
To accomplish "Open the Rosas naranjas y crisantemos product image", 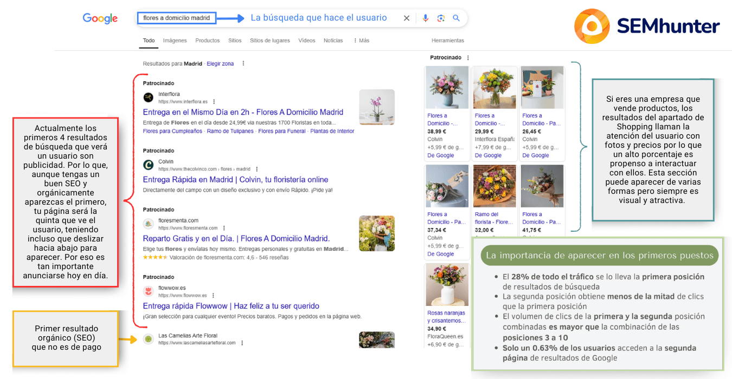I will [x=447, y=285].
